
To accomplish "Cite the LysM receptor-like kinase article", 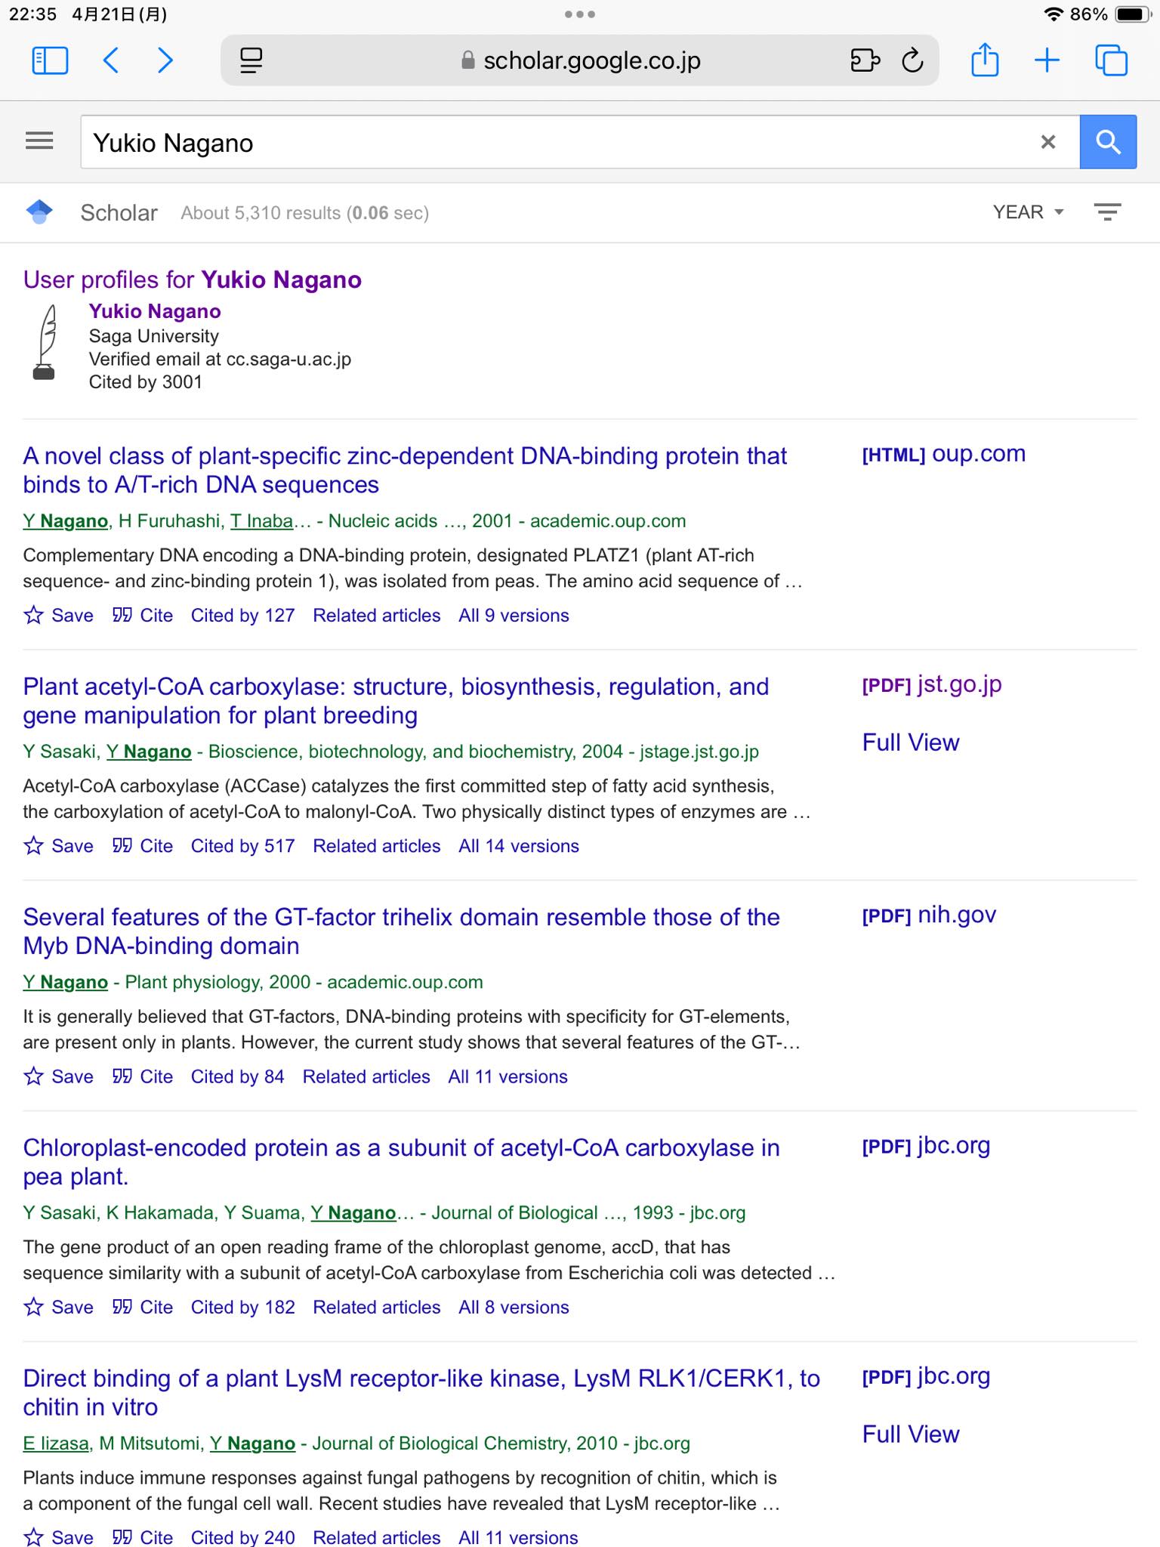I will (143, 1537).
